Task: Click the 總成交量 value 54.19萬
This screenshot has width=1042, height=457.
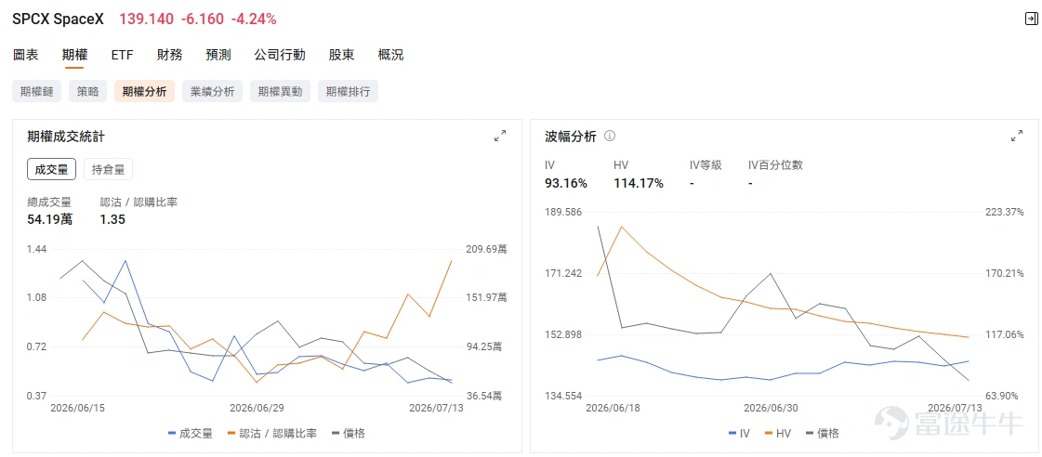Action: (50, 219)
